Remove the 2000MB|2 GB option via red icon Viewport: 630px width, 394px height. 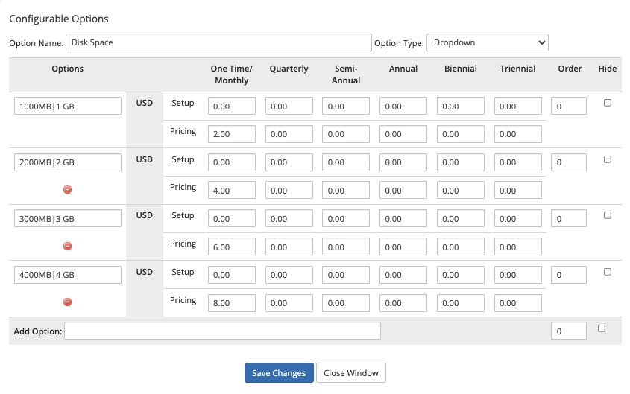coord(68,189)
